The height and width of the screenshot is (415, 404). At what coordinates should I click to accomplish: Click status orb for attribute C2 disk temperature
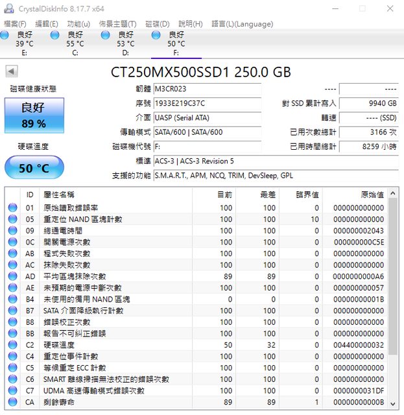(12, 345)
